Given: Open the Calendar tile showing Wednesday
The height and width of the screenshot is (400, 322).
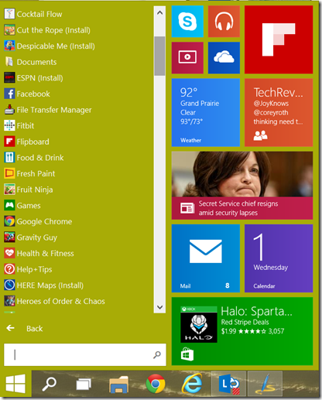Looking at the screenshot, I should (x=279, y=258).
